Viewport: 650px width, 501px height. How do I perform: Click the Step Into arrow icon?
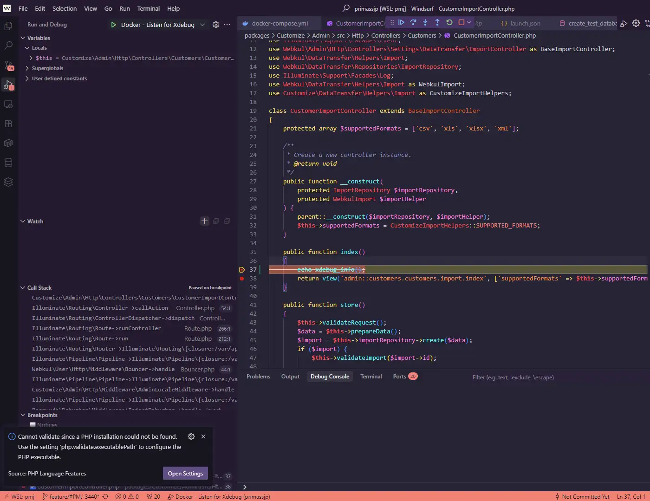(x=425, y=22)
